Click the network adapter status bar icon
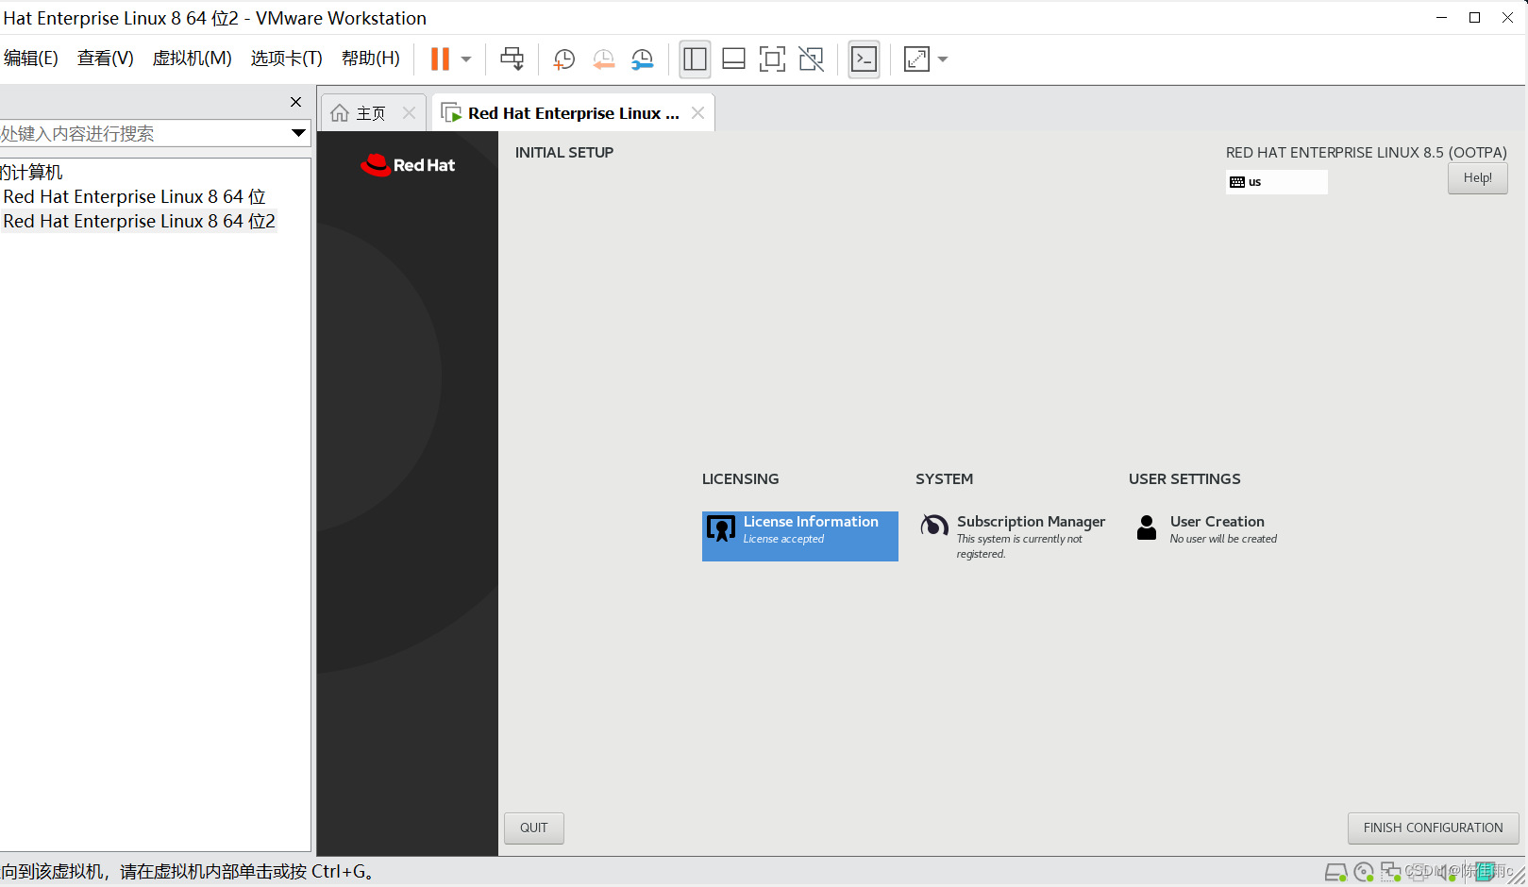Viewport: 1528px width, 887px height. click(1390, 872)
